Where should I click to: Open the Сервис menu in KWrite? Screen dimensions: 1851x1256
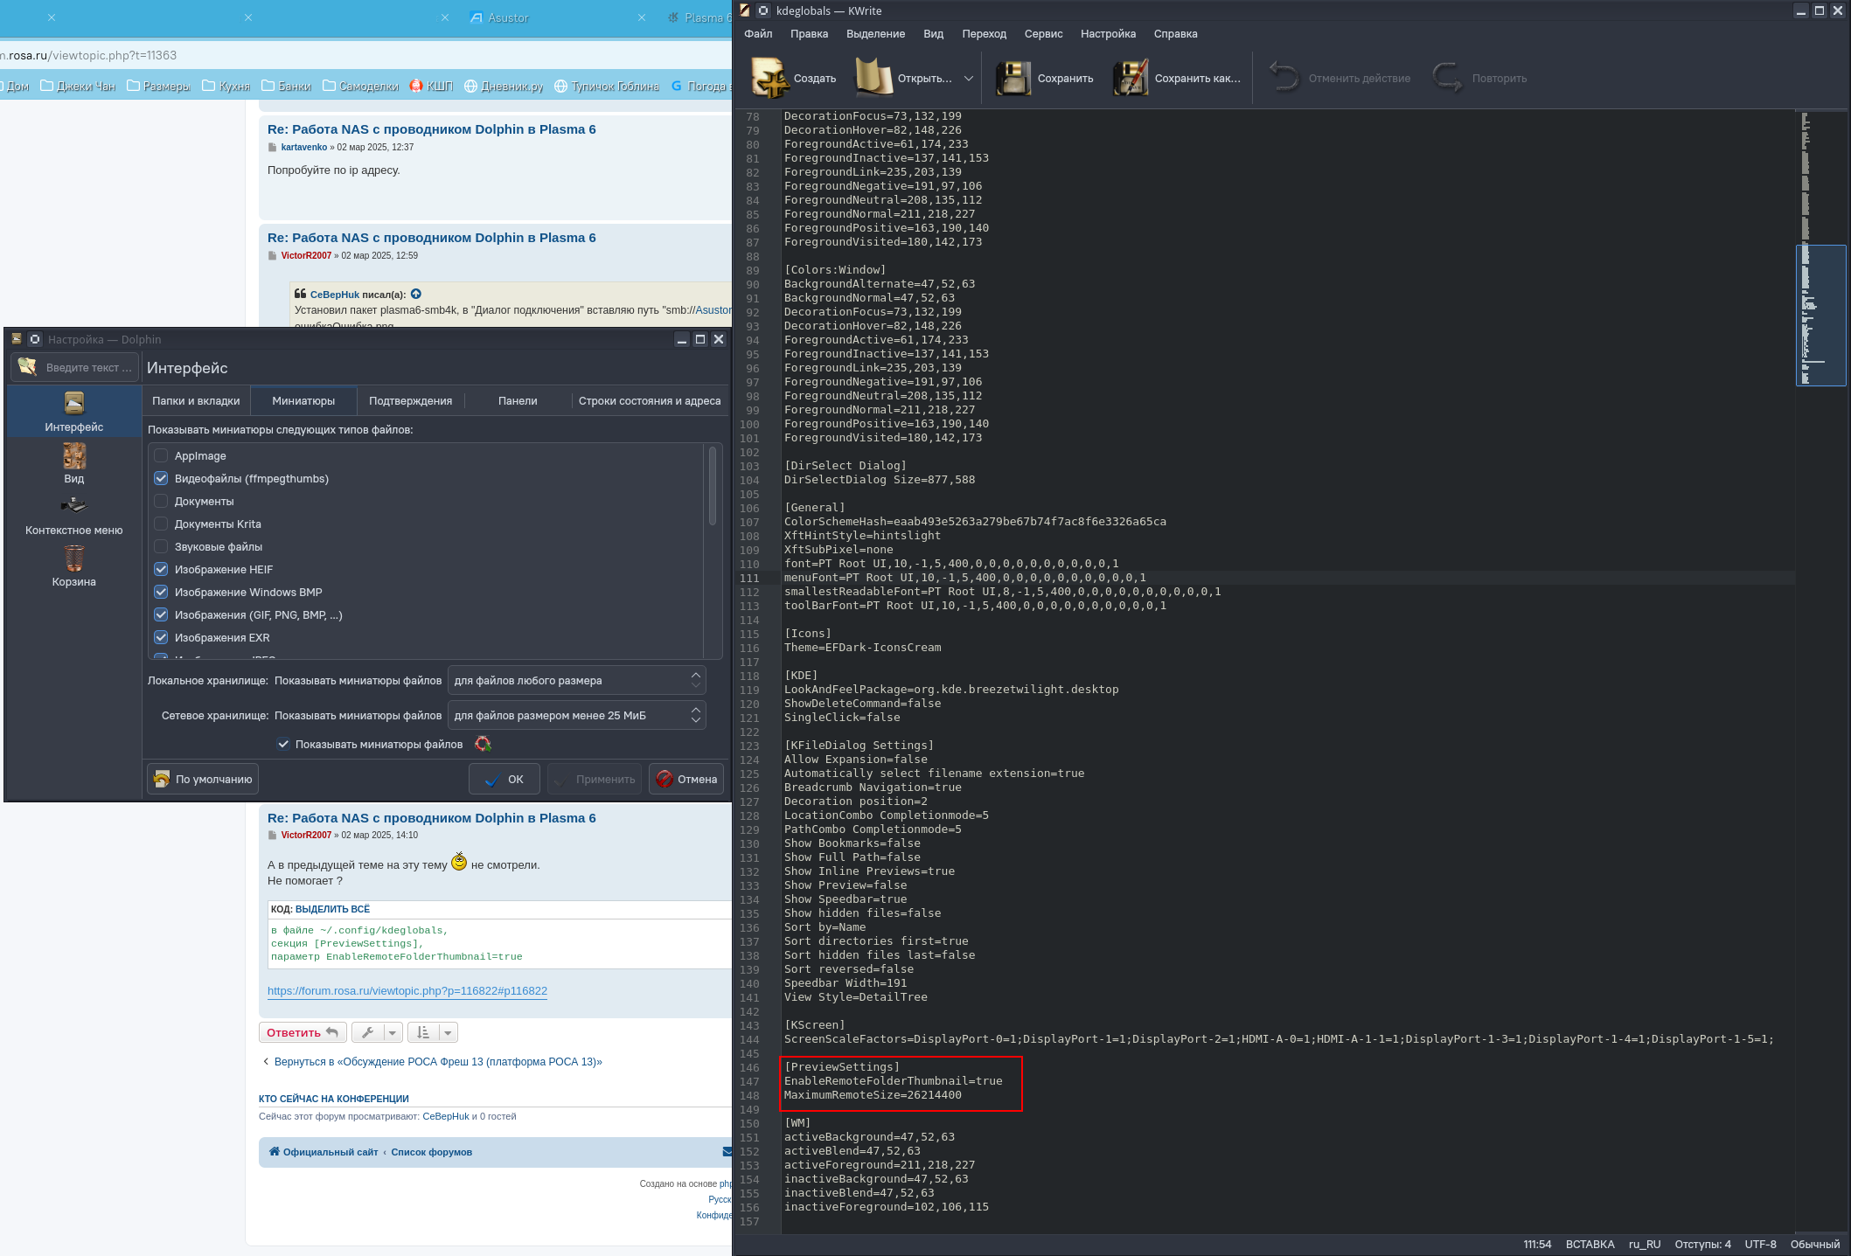tap(1043, 33)
